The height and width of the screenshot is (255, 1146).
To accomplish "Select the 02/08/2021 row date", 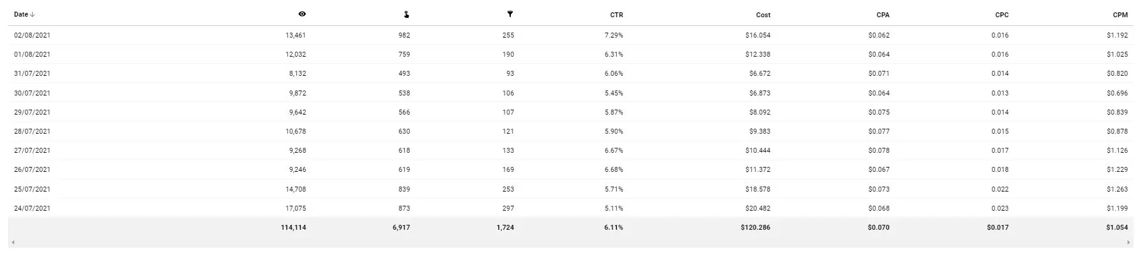I will tap(32, 36).
